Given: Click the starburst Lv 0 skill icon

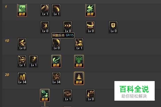Looking at the screenshot, I should pos(45,27).
